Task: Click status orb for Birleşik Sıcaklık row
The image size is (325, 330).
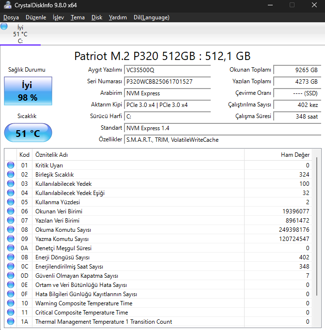Action: point(11,175)
